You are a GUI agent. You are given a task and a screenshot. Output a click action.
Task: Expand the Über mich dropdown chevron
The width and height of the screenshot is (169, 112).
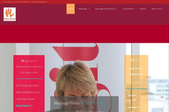pos(163,9)
